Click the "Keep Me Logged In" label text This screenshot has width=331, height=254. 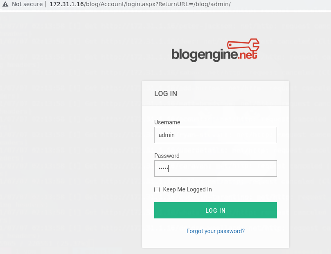tap(187, 189)
